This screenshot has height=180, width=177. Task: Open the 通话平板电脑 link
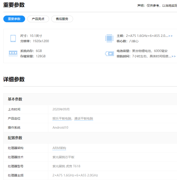click(x=83, y=119)
